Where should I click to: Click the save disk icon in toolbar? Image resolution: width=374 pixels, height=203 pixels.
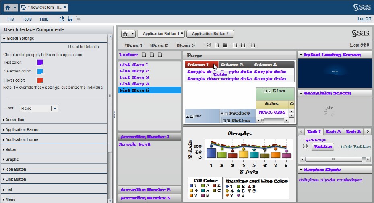pyautogui.click(x=70, y=19)
